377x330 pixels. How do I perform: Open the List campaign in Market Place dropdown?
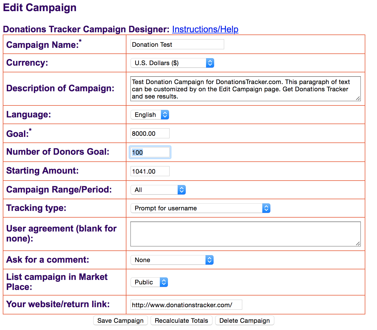pyautogui.click(x=149, y=282)
